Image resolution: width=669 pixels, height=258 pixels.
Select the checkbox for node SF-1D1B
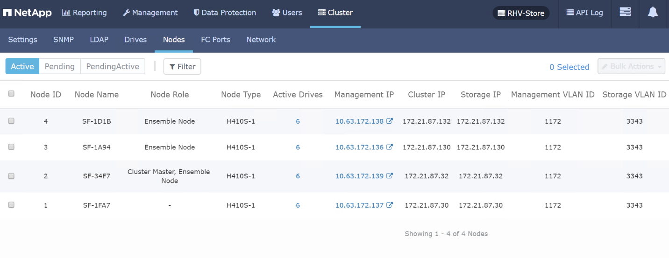click(11, 121)
